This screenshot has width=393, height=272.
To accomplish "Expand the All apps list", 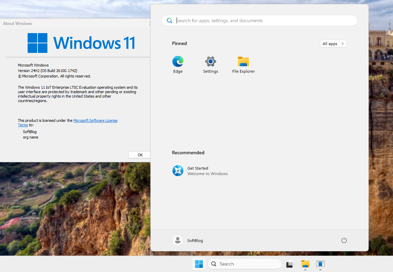I will (333, 44).
